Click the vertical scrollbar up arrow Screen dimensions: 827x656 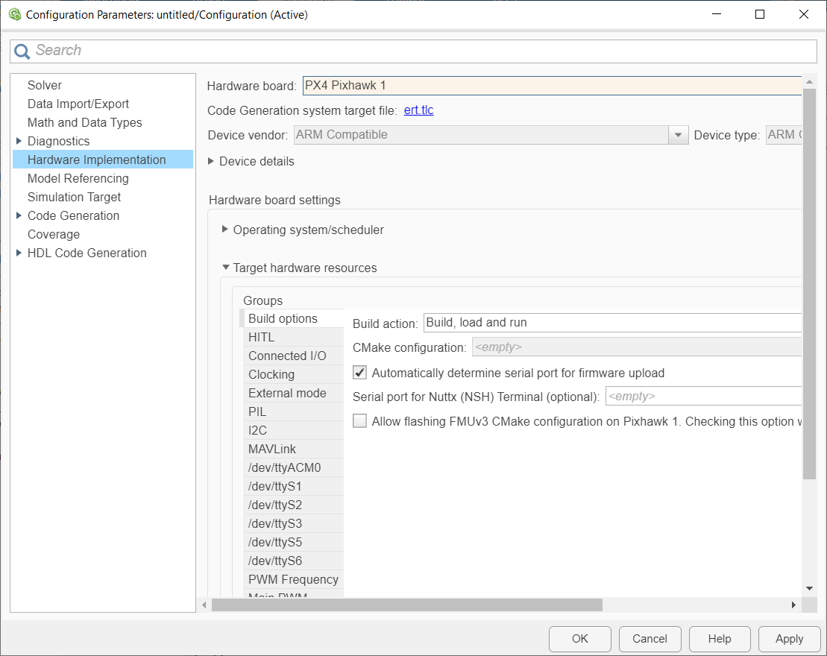809,82
